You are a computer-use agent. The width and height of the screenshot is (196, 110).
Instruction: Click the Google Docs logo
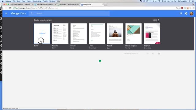[18, 13]
